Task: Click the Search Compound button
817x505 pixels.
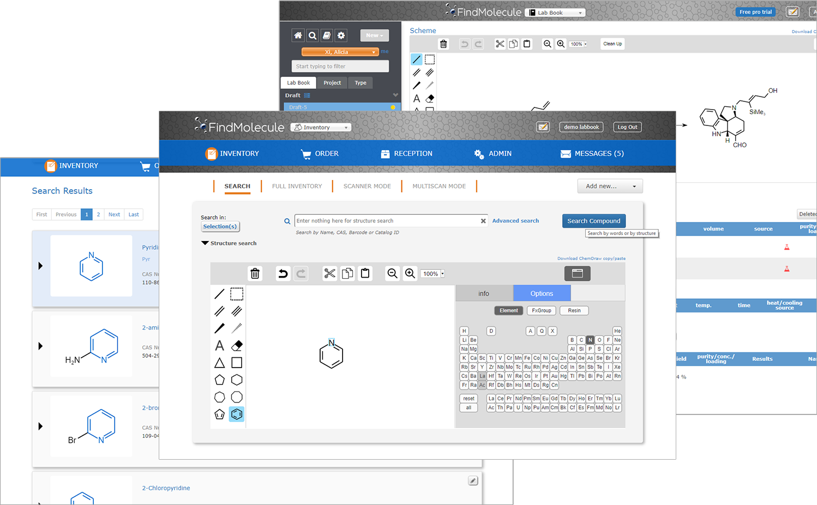Action: (593, 221)
